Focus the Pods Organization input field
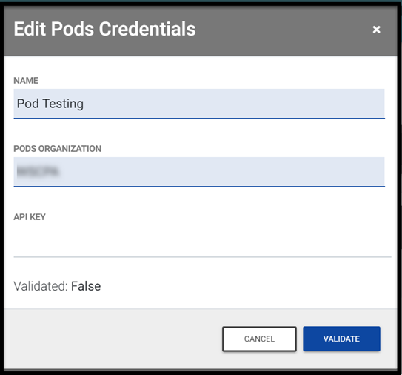 199,172
